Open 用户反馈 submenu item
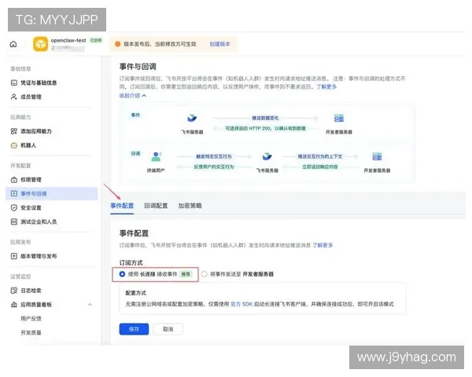Screen dimensions: 472x377 [31, 319]
